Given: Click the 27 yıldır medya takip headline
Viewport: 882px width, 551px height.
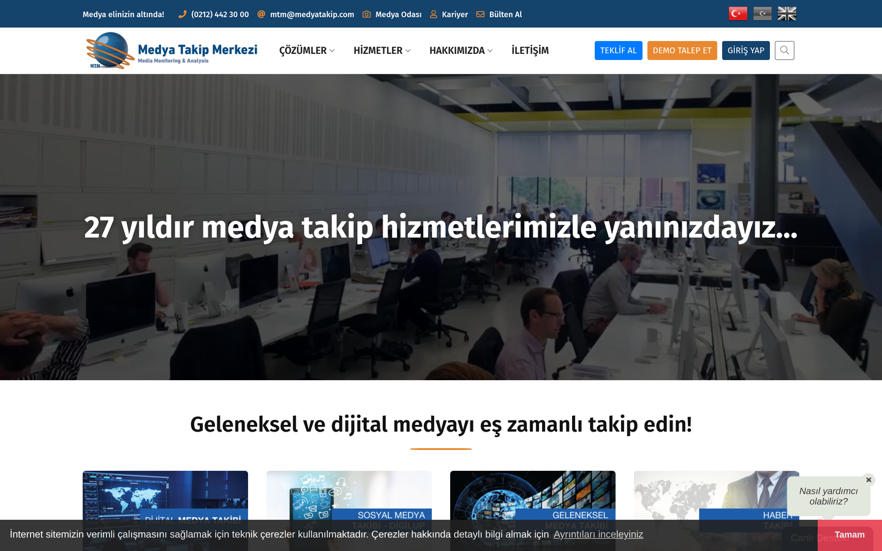Looking at the screenshot, I should tap(441, 227).
